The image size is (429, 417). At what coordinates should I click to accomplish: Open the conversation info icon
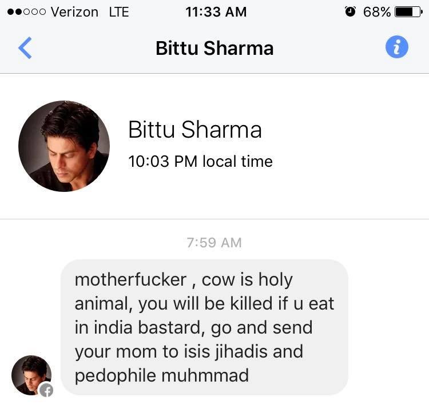(x=397, y=47)
